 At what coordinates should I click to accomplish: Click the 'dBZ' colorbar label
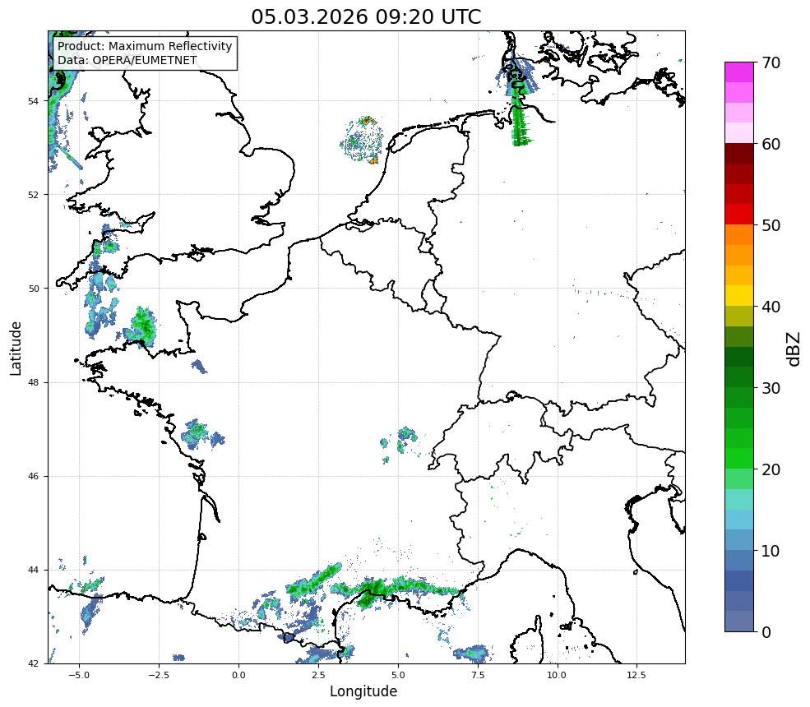794,349
